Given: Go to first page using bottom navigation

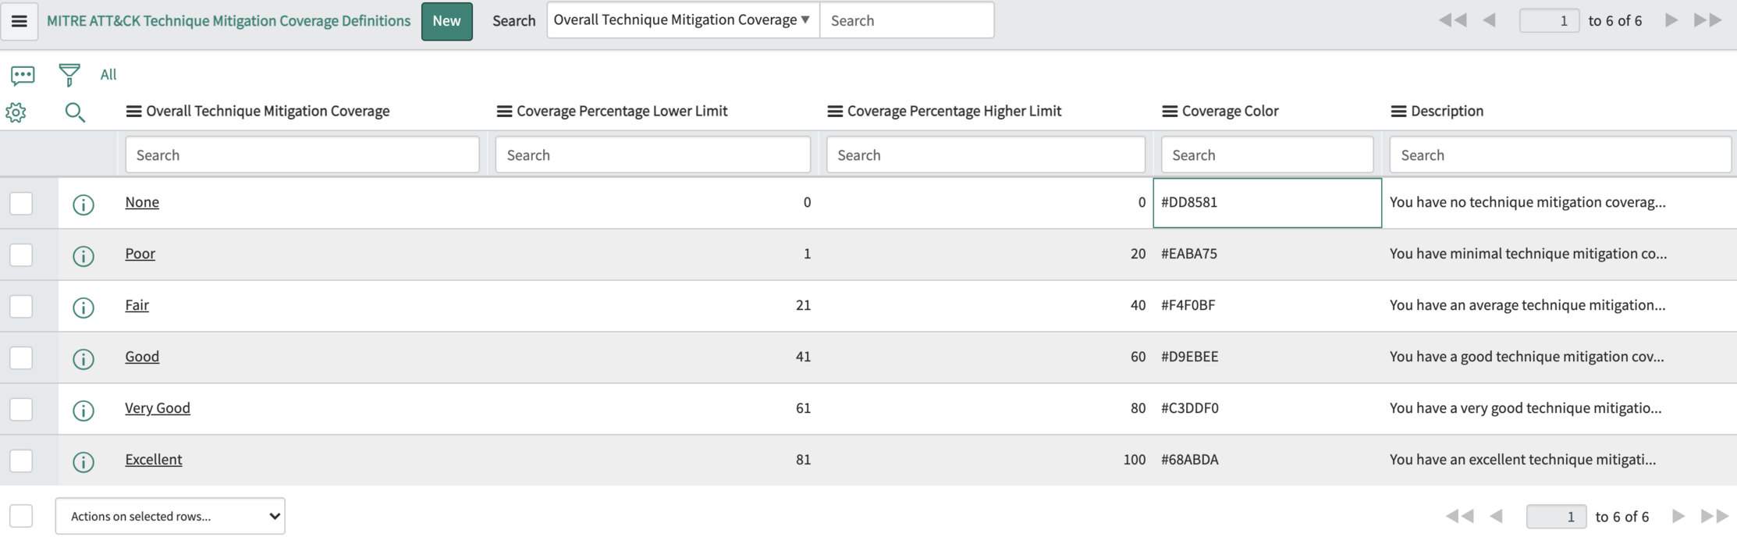Looking at the screenshot, I should coord(1459,516).
